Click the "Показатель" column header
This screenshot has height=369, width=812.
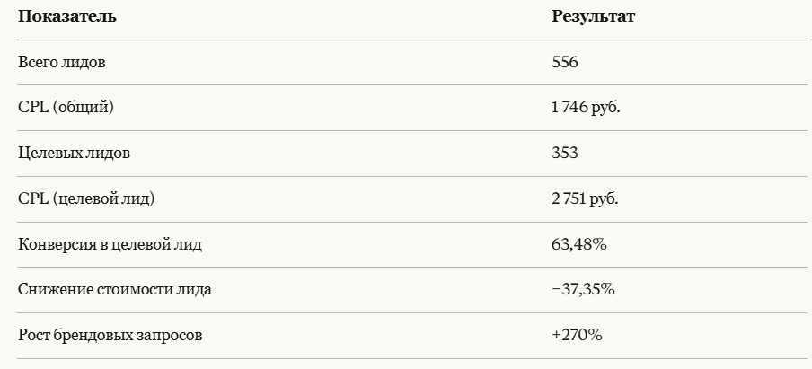point(66,17)
